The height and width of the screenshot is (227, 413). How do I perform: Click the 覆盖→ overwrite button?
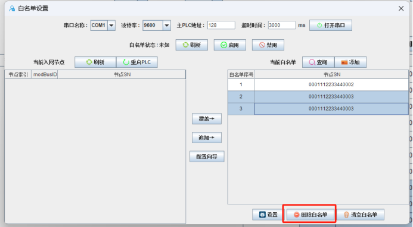207,119
